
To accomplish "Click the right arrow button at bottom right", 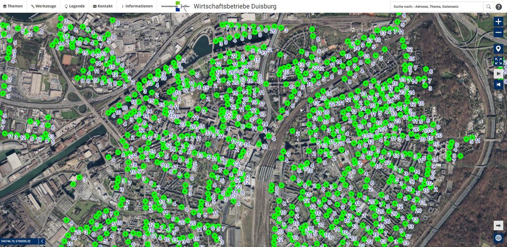I will [x=498, y=226].
